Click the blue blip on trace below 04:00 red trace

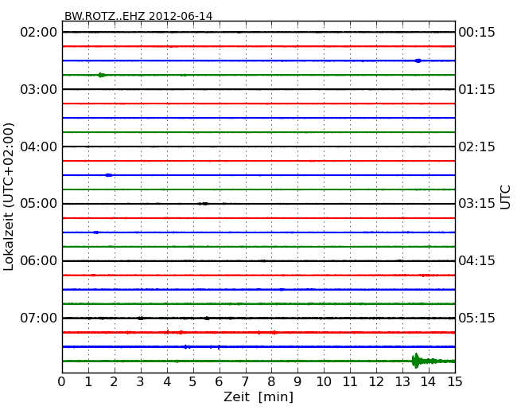pos(109,175)
